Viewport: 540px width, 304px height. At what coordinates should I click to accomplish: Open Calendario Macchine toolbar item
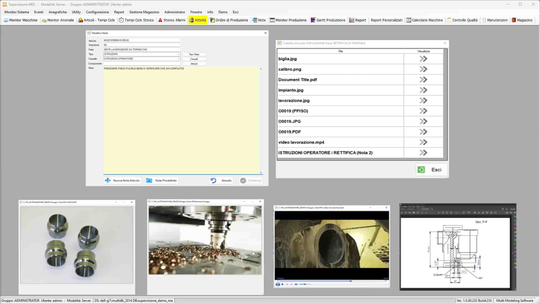(x=424, y=20)
